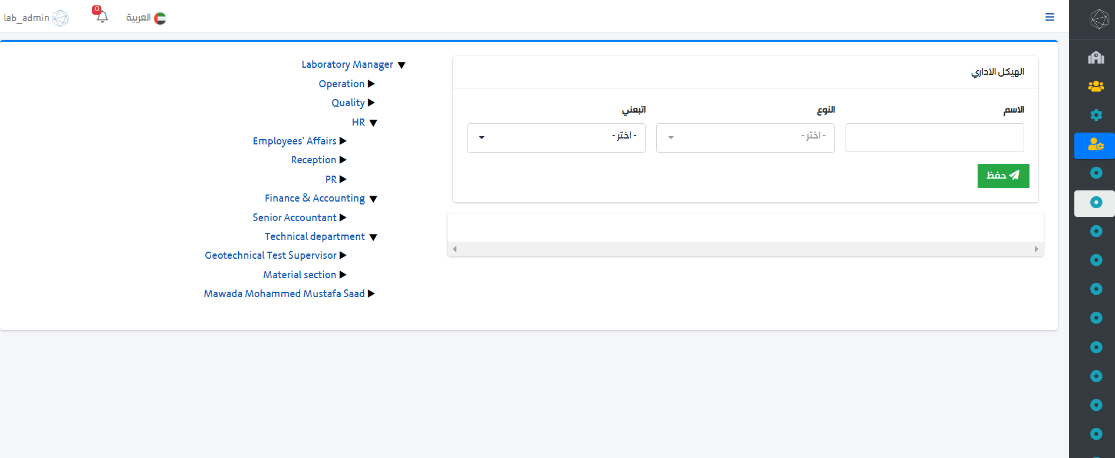The image size is (1115, 458).
Task: Open the users group icon in sidebar
Action: [x=1096, y=86]
